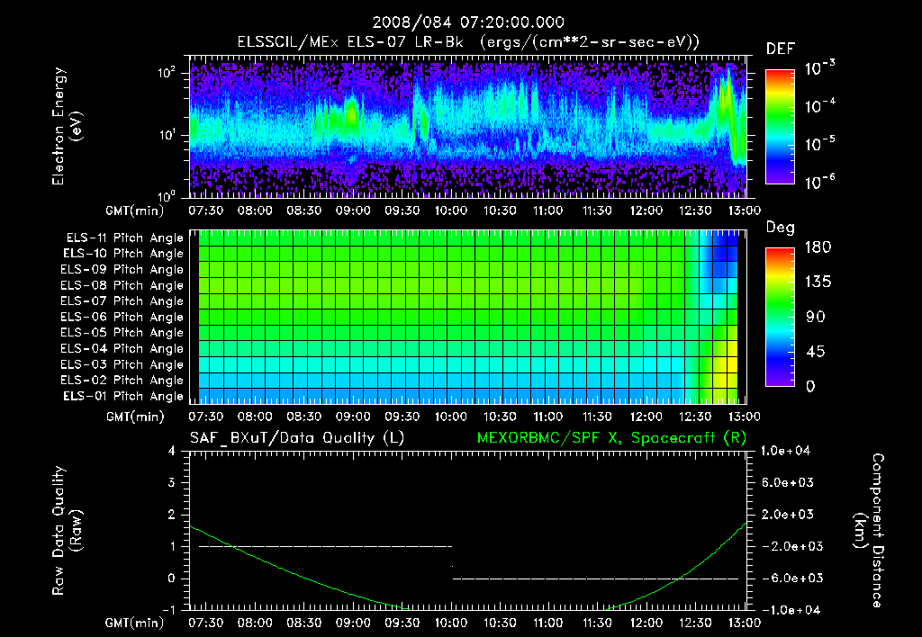Click the DEF color bar label
Image resolution: width=922 pixels, height=637 pixels.
click(x=780, y=49)
